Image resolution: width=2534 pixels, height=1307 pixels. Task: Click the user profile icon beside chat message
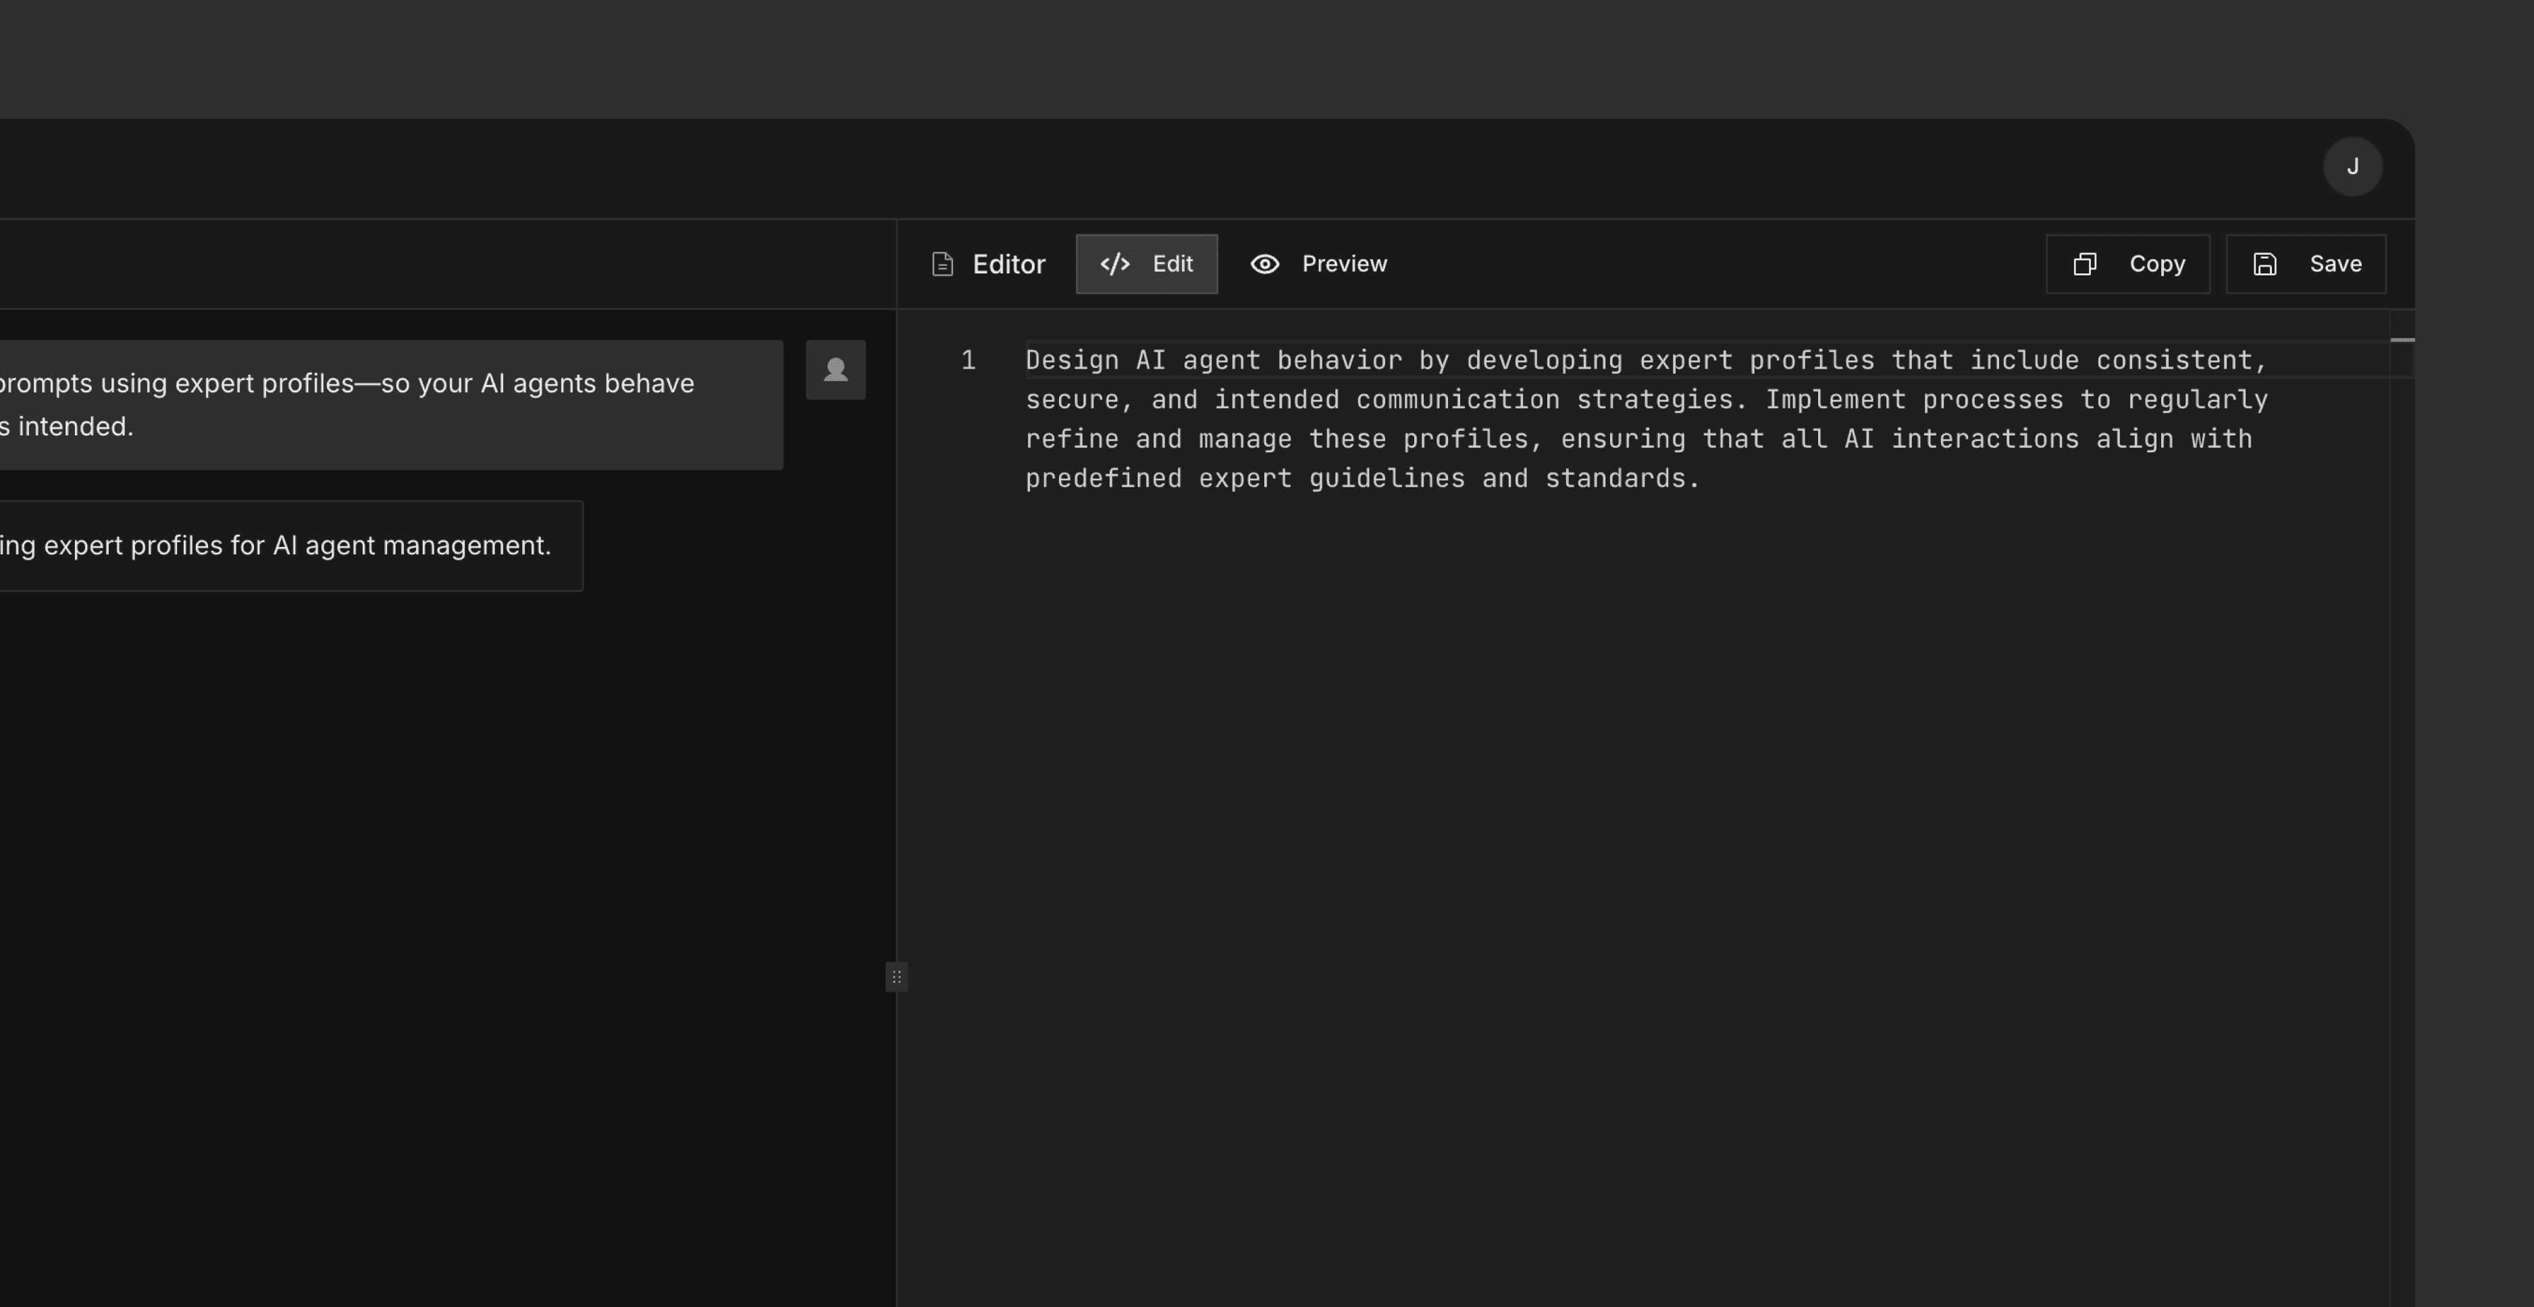(835, 370)
